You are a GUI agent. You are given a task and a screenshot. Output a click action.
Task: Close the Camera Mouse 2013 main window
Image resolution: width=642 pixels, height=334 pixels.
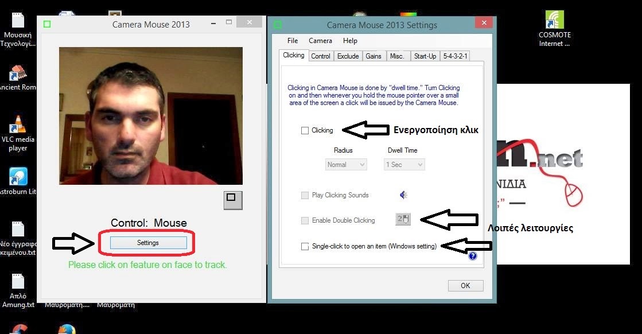pos(250,22)
